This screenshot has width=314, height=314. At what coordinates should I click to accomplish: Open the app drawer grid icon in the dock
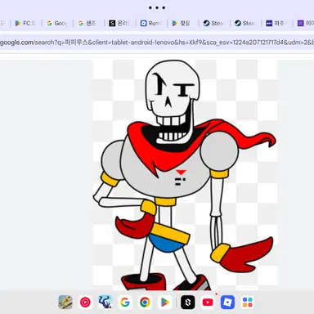tap(248, 302)
